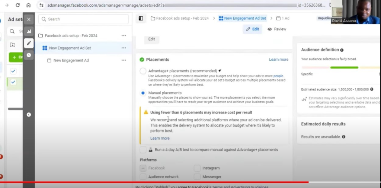Open Results are unavailable info icon
This screenshot has width=381, height=188.
(x=343, y=137)
